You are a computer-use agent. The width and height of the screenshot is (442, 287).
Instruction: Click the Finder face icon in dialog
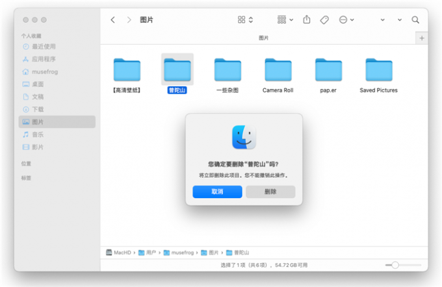pos(244,137)
